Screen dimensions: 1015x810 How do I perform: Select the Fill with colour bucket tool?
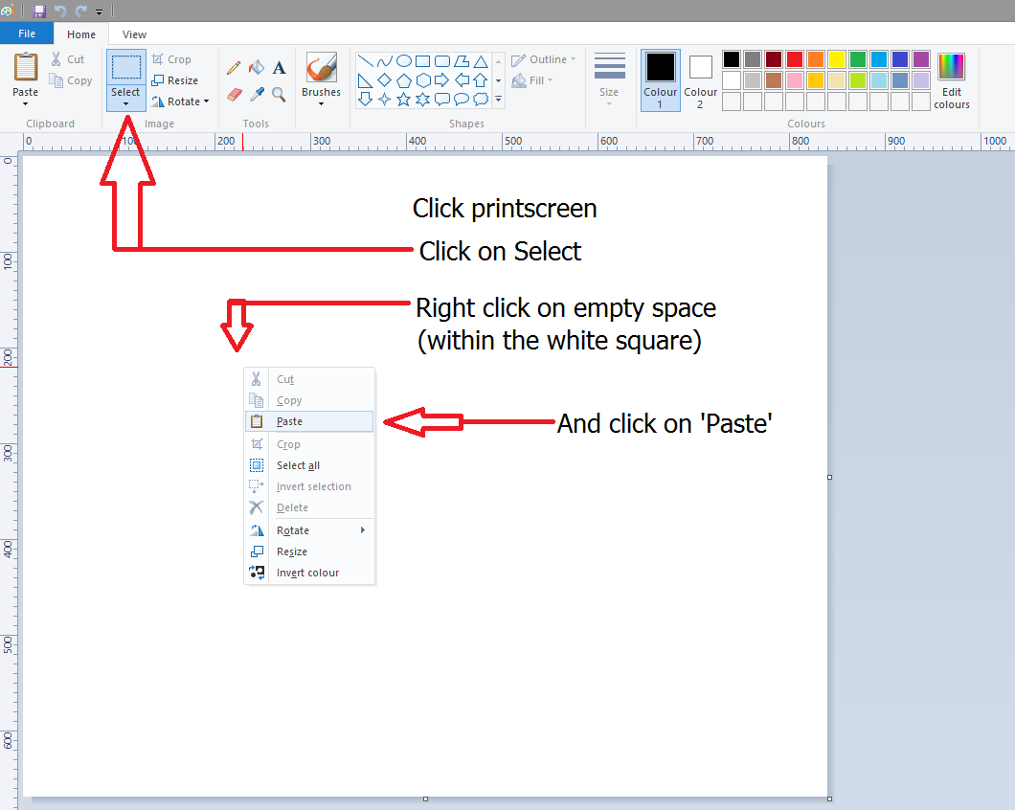pyautogui.click(x=257, y=67)
